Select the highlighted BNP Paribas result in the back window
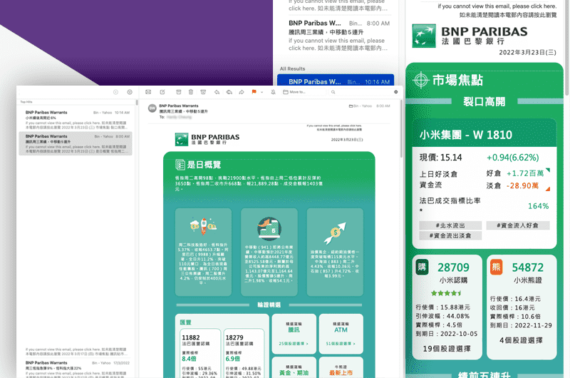The image size is (570, 378). [336, 80]
